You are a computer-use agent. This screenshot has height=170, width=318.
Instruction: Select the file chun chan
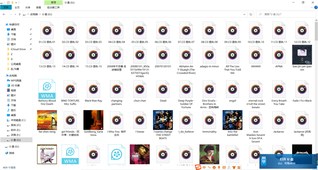(140, 91)
